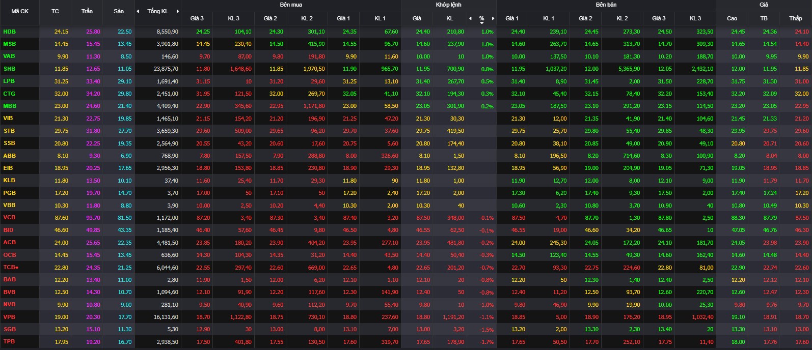Select the VCB stock symbol
Screen dimensions: 812x350
9,218
